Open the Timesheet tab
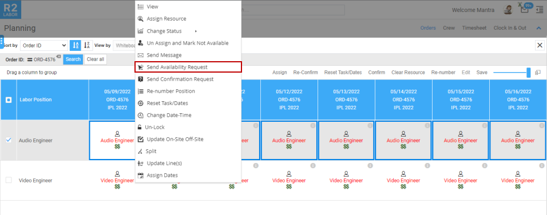The image size is (547, 215). pyautogui.click(x=474, y=28)
